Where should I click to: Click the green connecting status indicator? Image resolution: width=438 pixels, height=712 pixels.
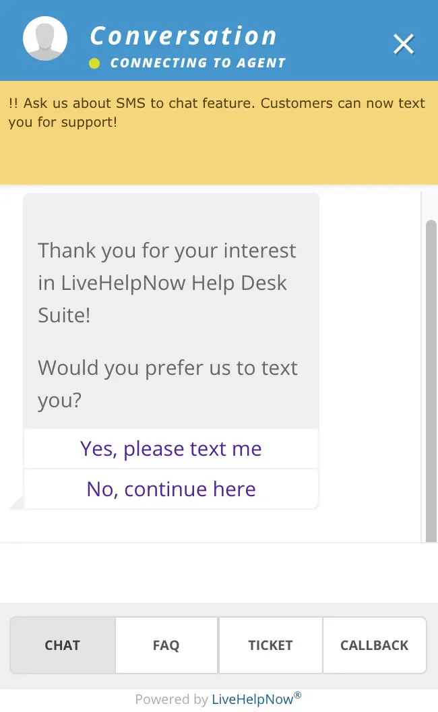pos(93,63)
